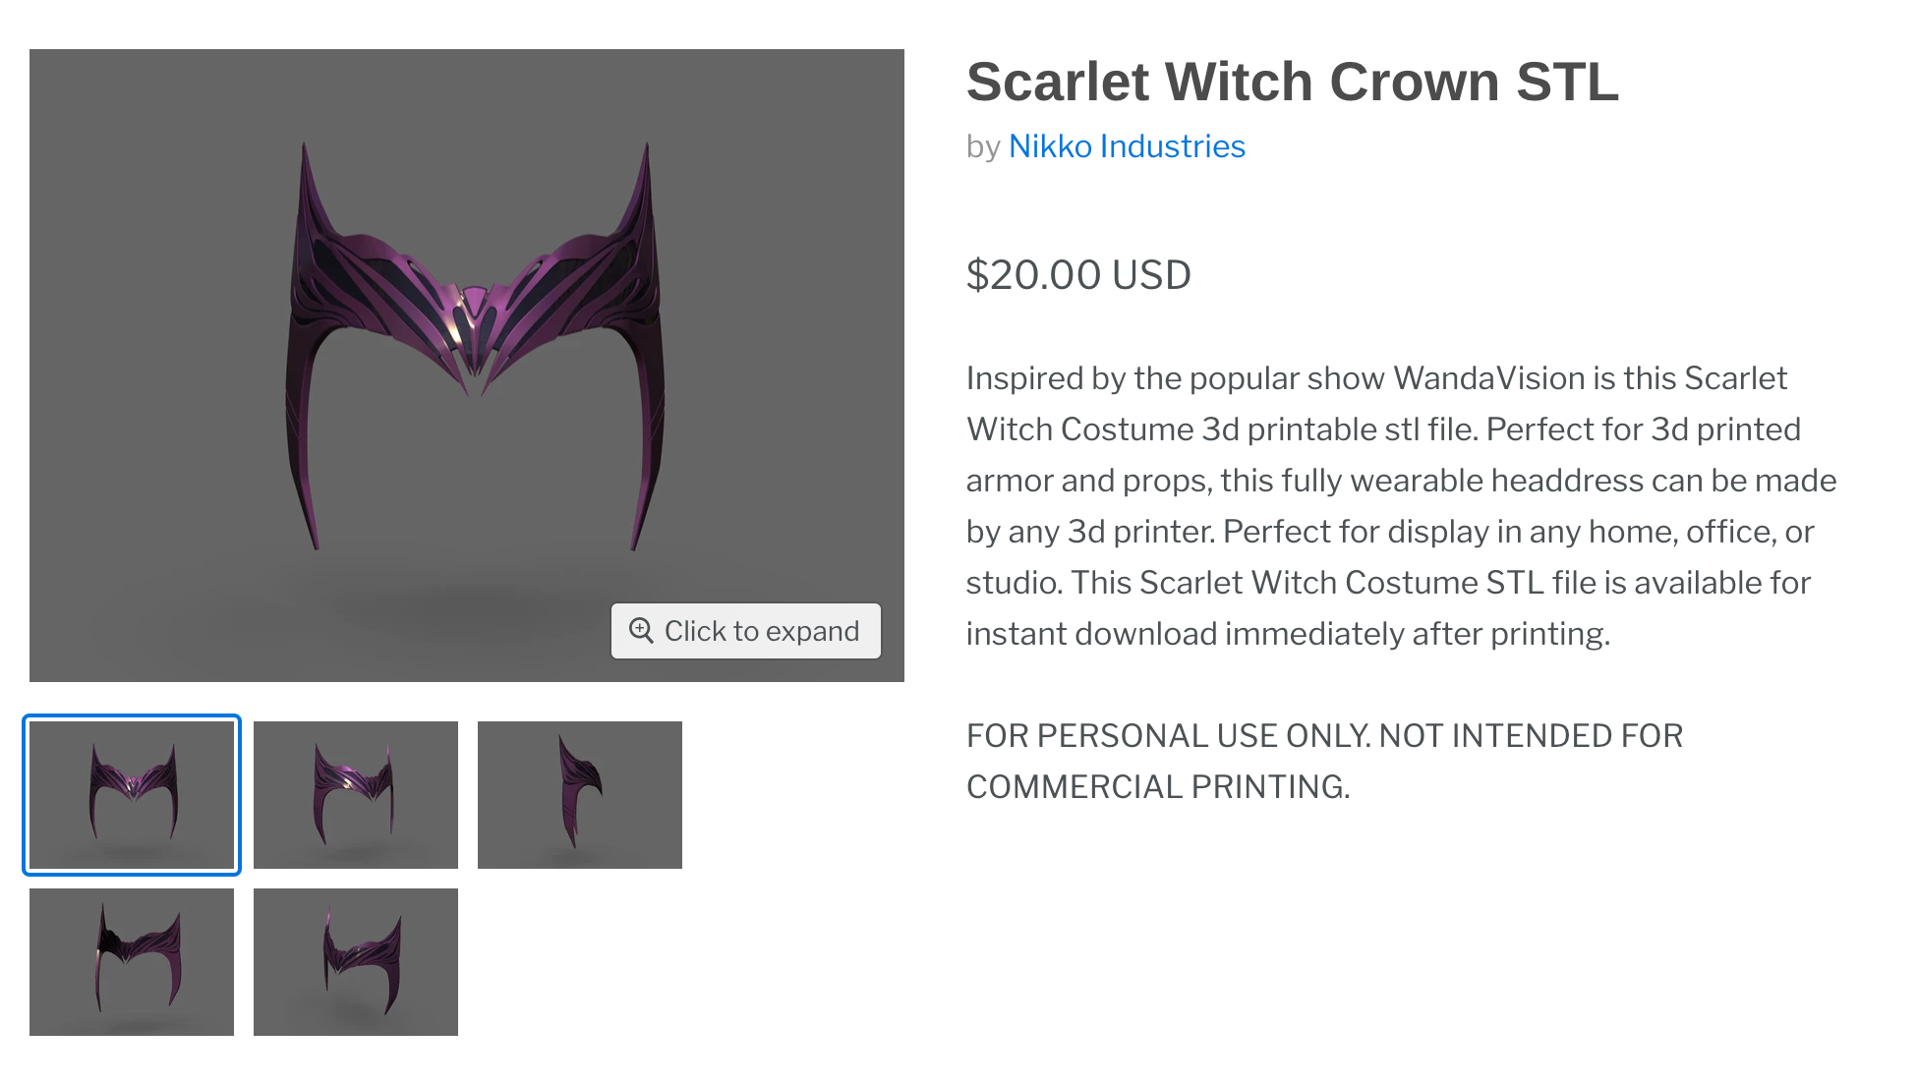Click the shadow beneath the large crown image

[472, 600]
